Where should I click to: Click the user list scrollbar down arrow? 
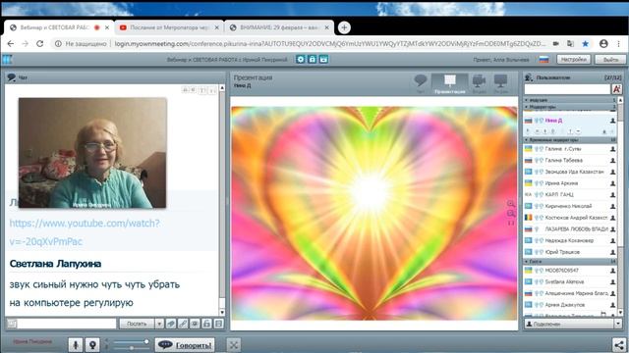click(x=620, y=312)
